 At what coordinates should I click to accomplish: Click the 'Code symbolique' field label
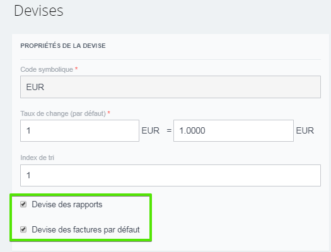click(x=47, y=69)
